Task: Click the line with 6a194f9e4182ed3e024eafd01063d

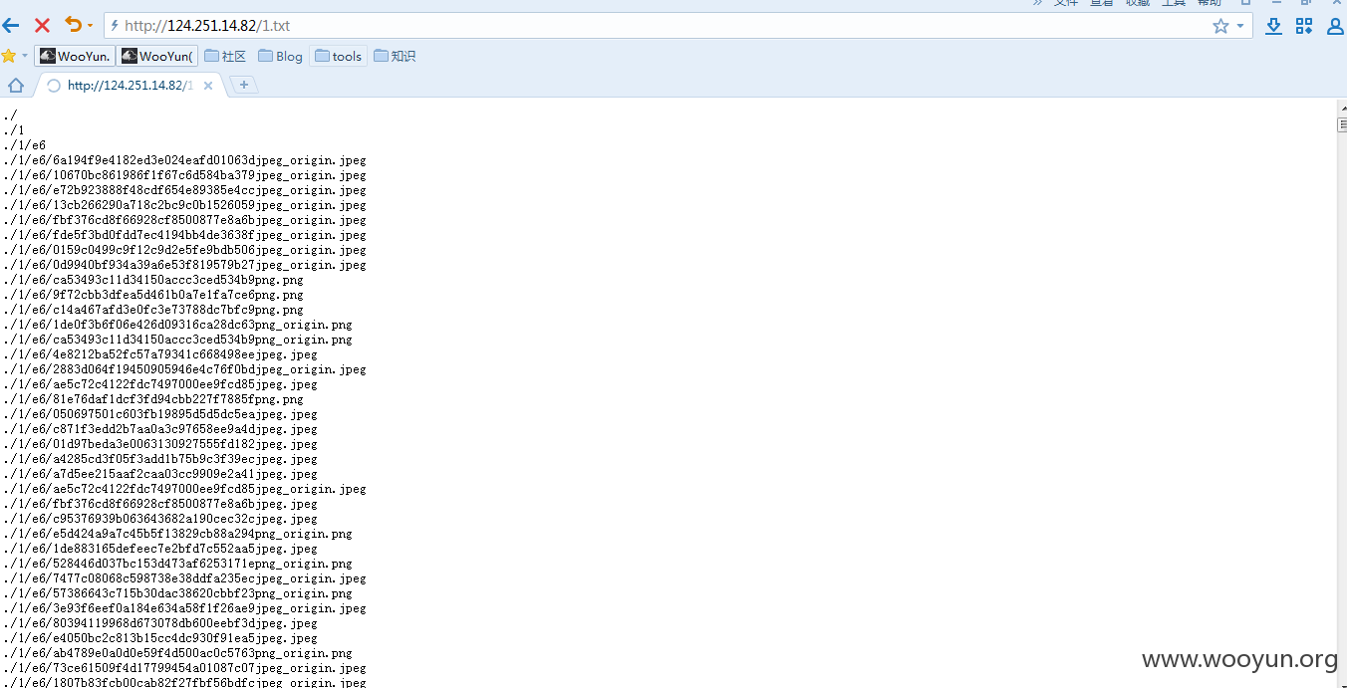Action: (x=184, y=160)
